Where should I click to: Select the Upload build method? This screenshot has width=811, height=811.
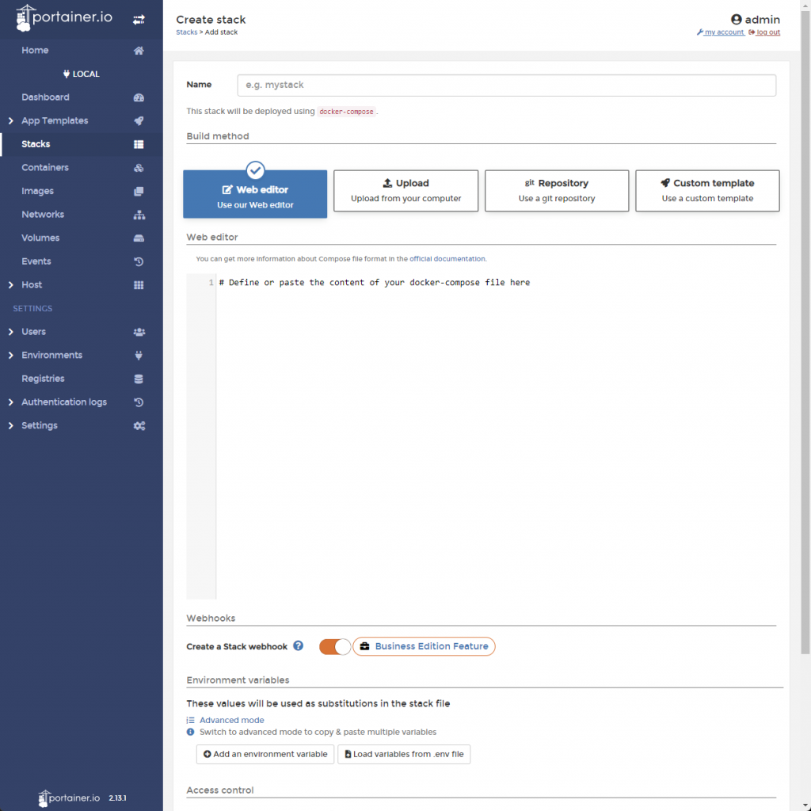(x=406, y=191)
